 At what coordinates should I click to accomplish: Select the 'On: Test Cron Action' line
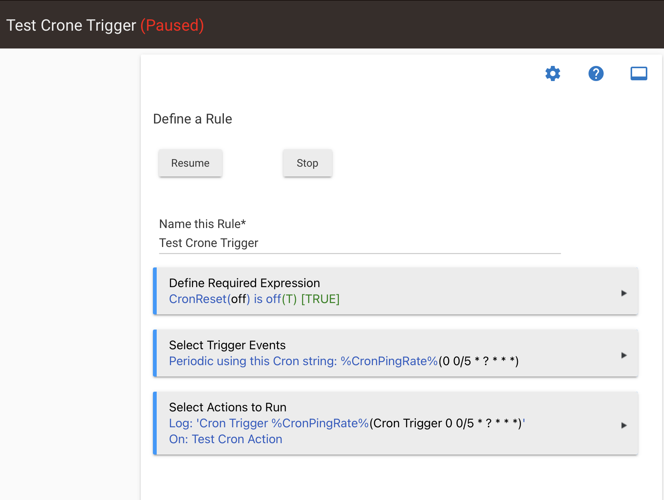pos(225,439)
